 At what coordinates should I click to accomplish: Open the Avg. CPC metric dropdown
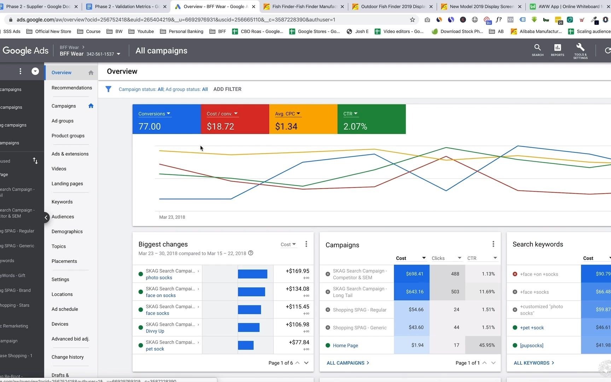click(288, 114)
